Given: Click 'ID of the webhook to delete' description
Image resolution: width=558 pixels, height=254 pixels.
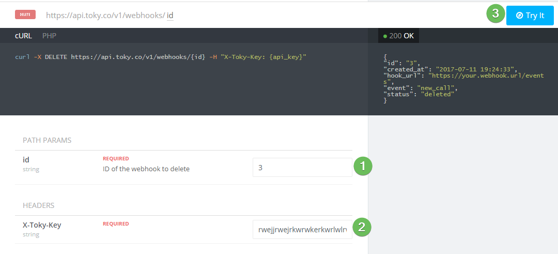Looking at the screenshot, I should click(x=146, y=169).
